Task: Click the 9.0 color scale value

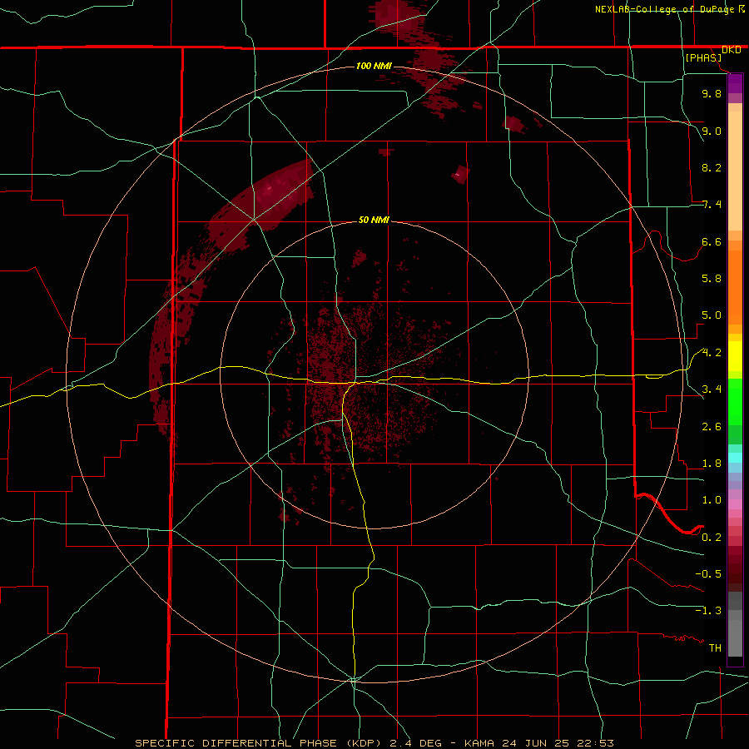Action: coord(712,131)
